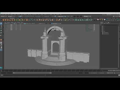Switch to single pane viewport layout

tap(1, 43)
